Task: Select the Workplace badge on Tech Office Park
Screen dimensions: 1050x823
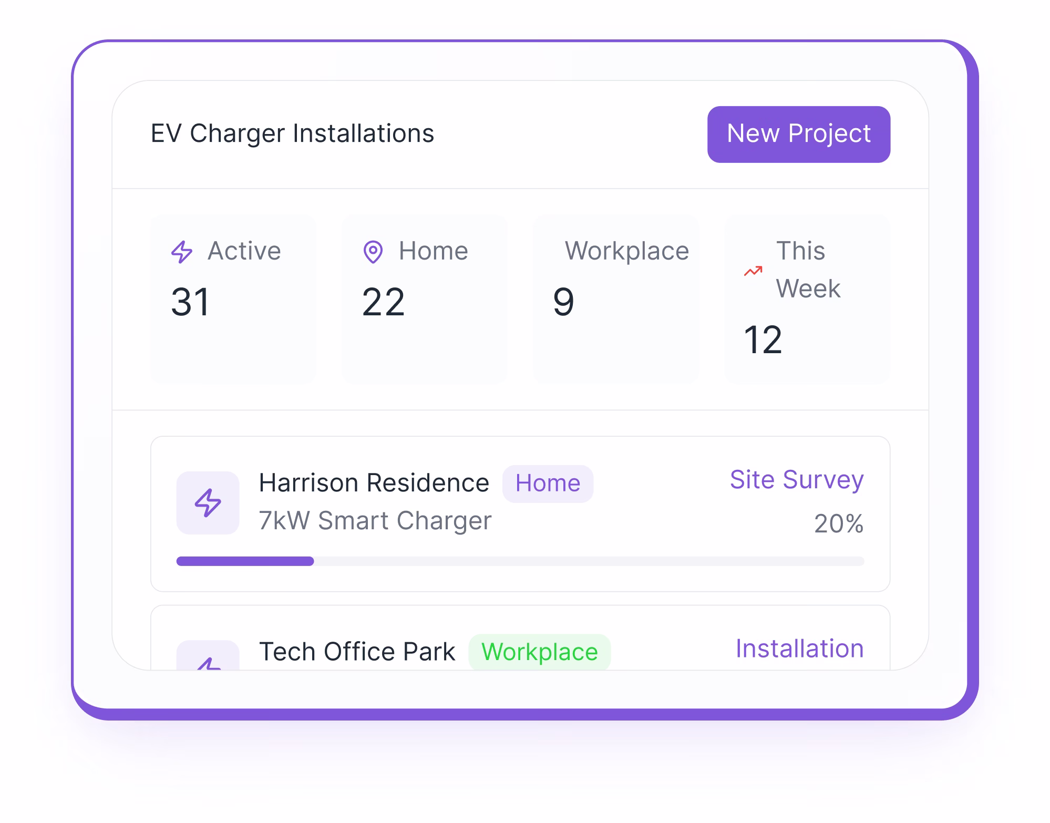Action: [539, 653]
